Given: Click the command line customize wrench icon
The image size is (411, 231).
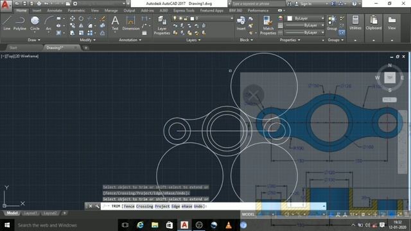Looking at the screenshot, I should pyautogui.click(x=97, y=207).
